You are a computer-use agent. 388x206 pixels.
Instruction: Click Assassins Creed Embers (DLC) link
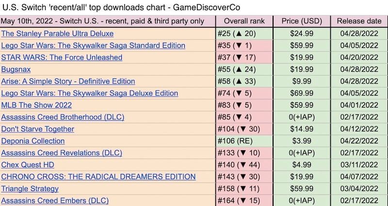coord(55,200)
